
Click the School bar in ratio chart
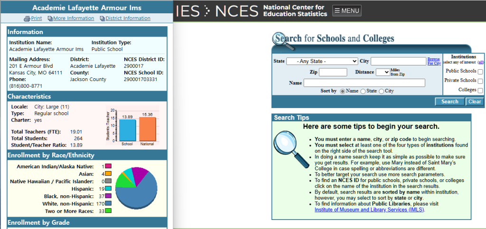tap(127, 130)
